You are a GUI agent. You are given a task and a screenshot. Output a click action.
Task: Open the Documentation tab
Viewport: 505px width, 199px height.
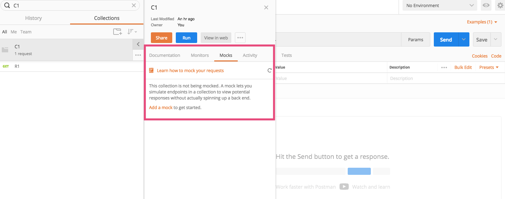pos(164,55)
